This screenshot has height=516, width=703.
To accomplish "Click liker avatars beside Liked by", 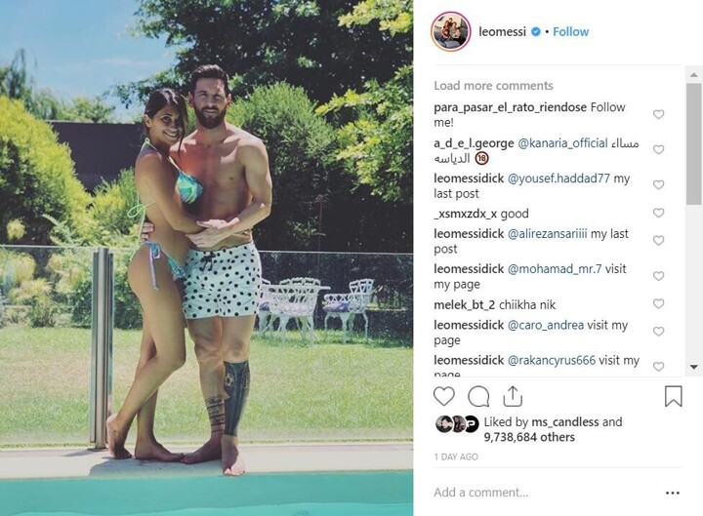I will [x=457, y=423].
